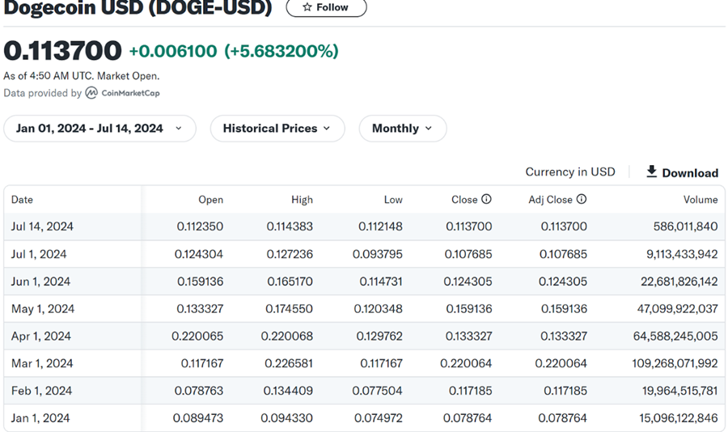The width and height of the screenshot is (728, 432).
Task: Click the info icon next to Close
Action: (486, 199)
